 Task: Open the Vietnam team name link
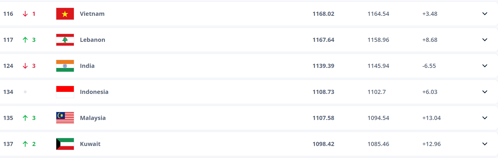pyautogui.click(x=92, y=14)
